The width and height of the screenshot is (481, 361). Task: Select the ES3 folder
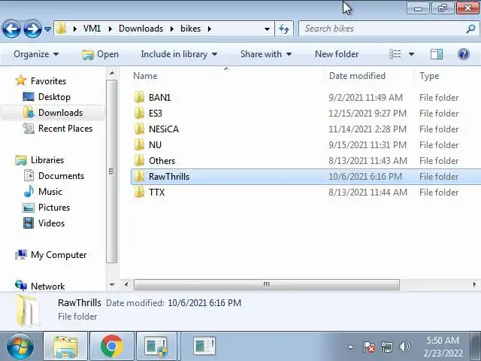tap(156, 114)
